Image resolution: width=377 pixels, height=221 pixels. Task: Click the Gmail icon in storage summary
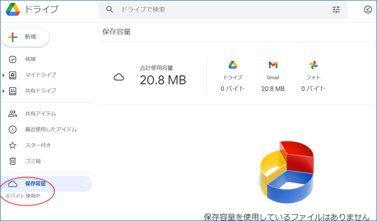273,65
